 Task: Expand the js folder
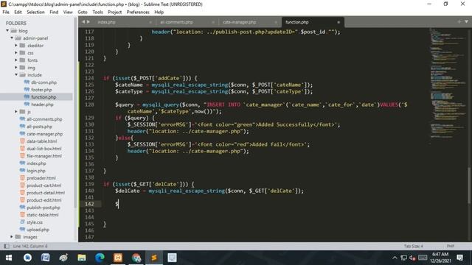pyautogui.click(x=16, y=112)
